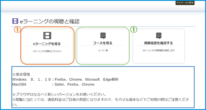Click the MacOSX Safari, Firefox, Chrome line
Screen dimensions: 206x110
coord(53,84)
